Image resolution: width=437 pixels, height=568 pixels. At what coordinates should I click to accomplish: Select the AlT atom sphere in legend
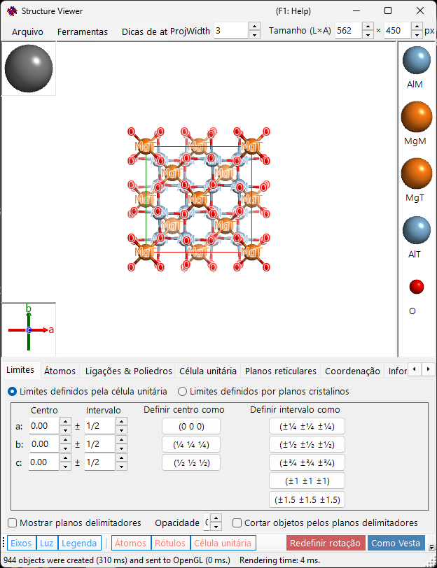click(x=416, y=230)
